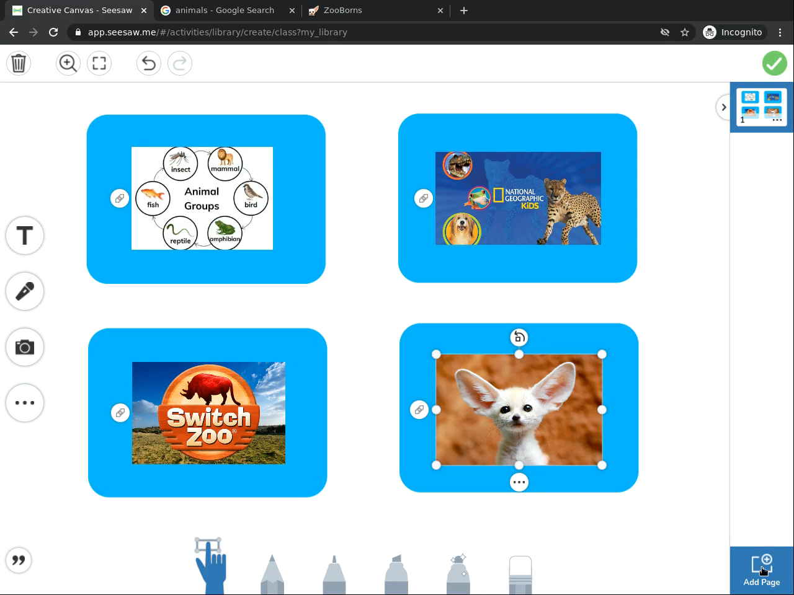Open a new browser tab
Image resolution: width=794 pixels, height=595 pixels.
tap(463, 11)
